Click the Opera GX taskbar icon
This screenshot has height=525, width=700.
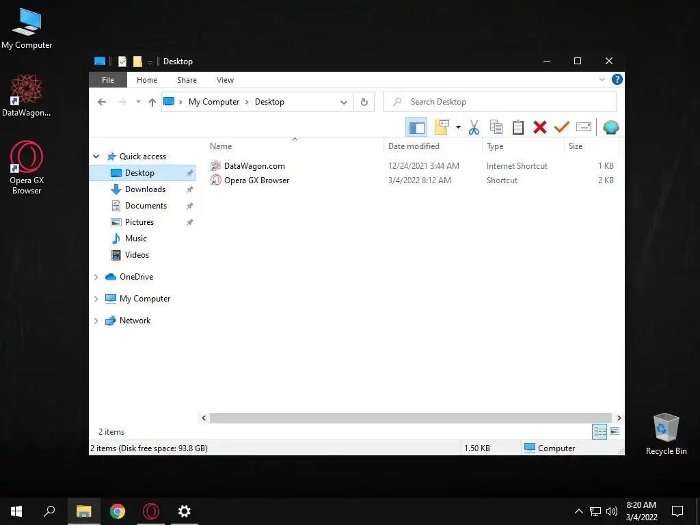click(x=151, y=511)
